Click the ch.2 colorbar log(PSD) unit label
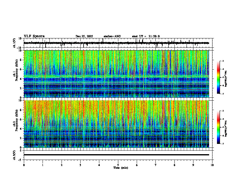The width and height of the screenshot is (239, 185). pyautogui.click(x=226, y=128)
